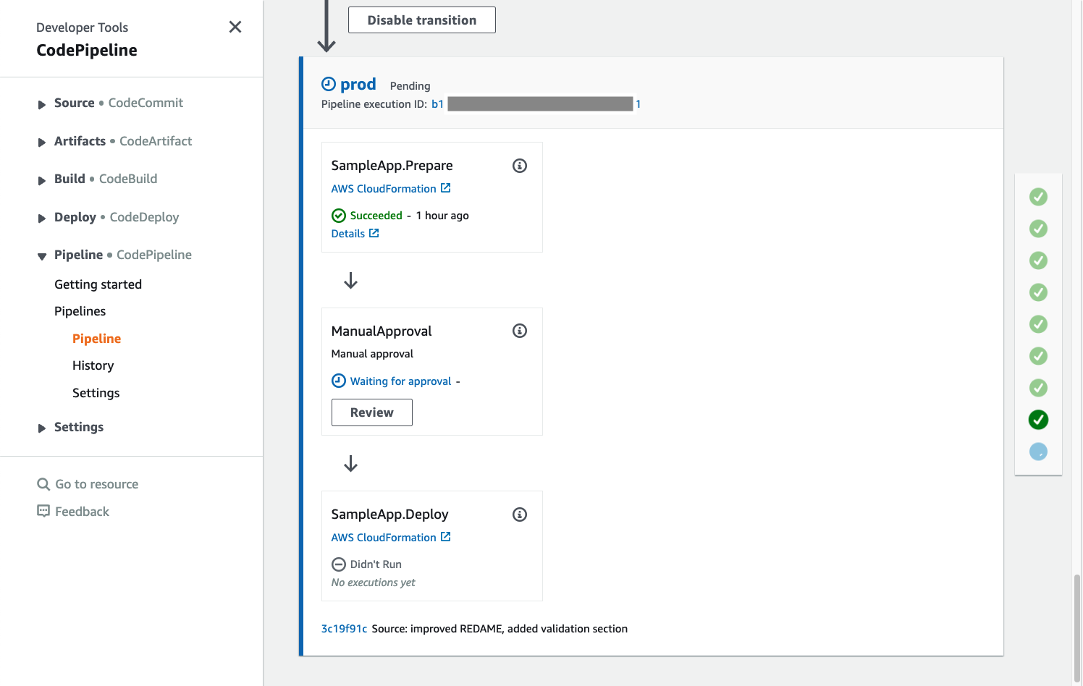Click the SampleApp.Prepare action title
Image resolution: width=1083 pixels, height=686 pixels.
(392, 166)
